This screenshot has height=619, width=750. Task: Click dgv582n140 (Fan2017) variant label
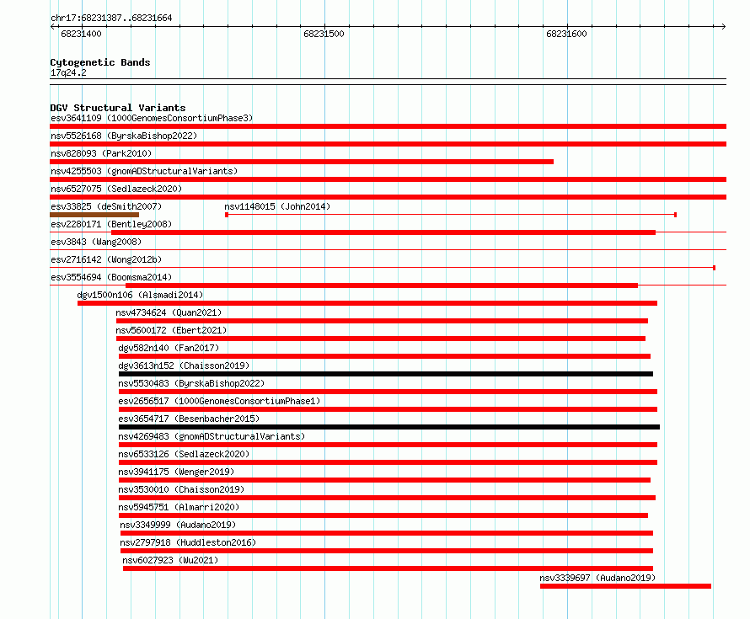[x=169, y=348]
